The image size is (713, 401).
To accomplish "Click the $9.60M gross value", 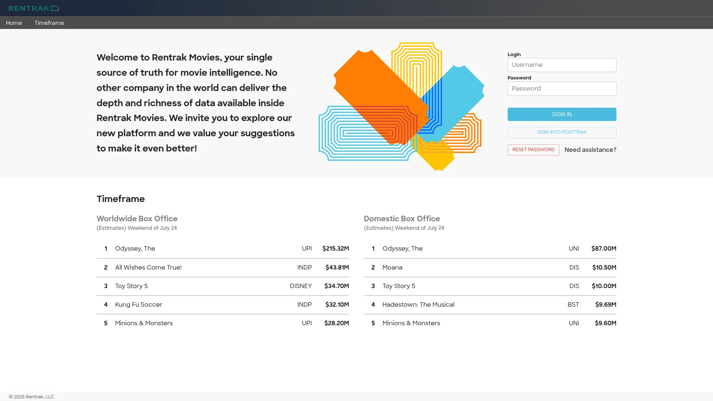I will click(606, 323).
